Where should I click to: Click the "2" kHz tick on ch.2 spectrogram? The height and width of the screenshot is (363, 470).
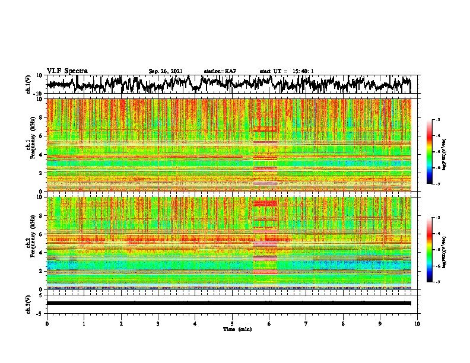tap(42, 271)
